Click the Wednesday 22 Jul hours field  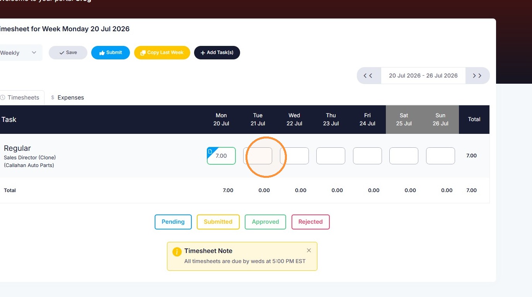point(294,156)
